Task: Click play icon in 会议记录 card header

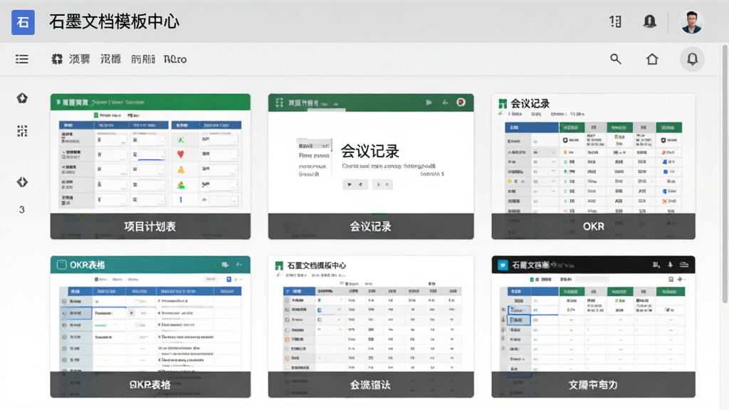Action: [x=429, y=102]
